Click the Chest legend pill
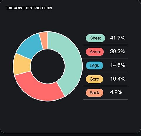 coord(95,38)
